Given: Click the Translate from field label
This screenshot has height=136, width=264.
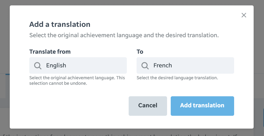Looking at the screenshot, I should pyautogui.click(x=50, y=52).
